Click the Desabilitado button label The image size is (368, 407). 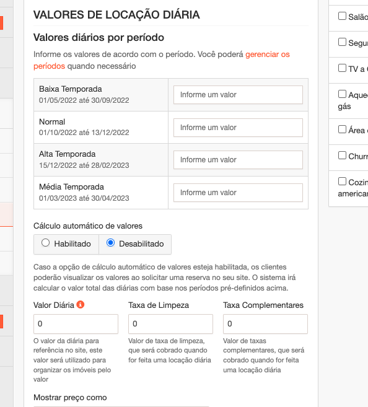141,244
